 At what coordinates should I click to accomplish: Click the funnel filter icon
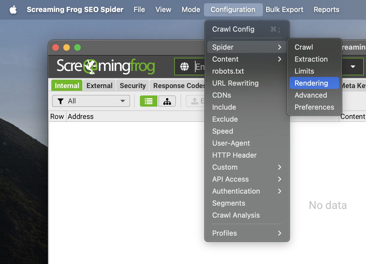61,101
